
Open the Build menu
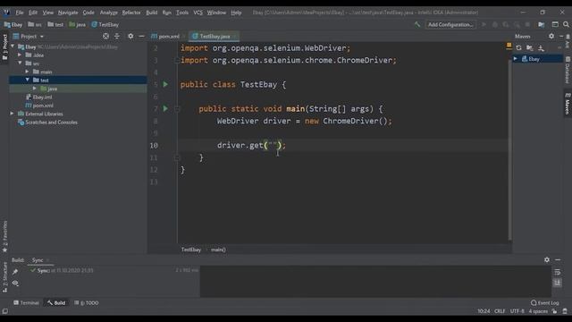click(151, 13)
